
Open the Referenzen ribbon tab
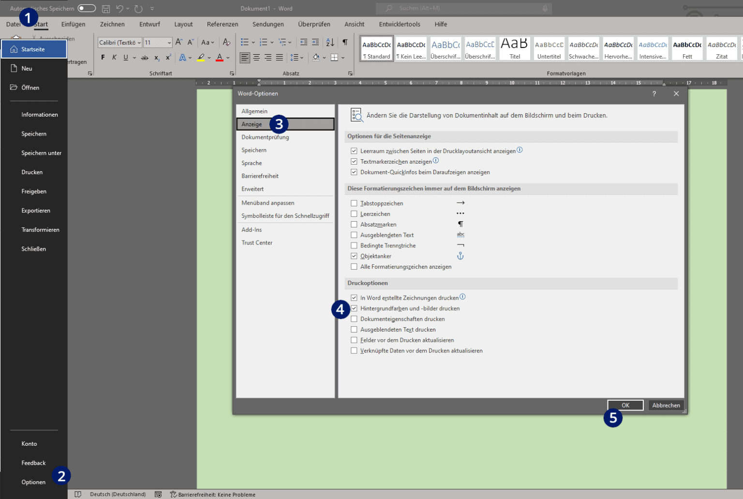tap(223, 24)
